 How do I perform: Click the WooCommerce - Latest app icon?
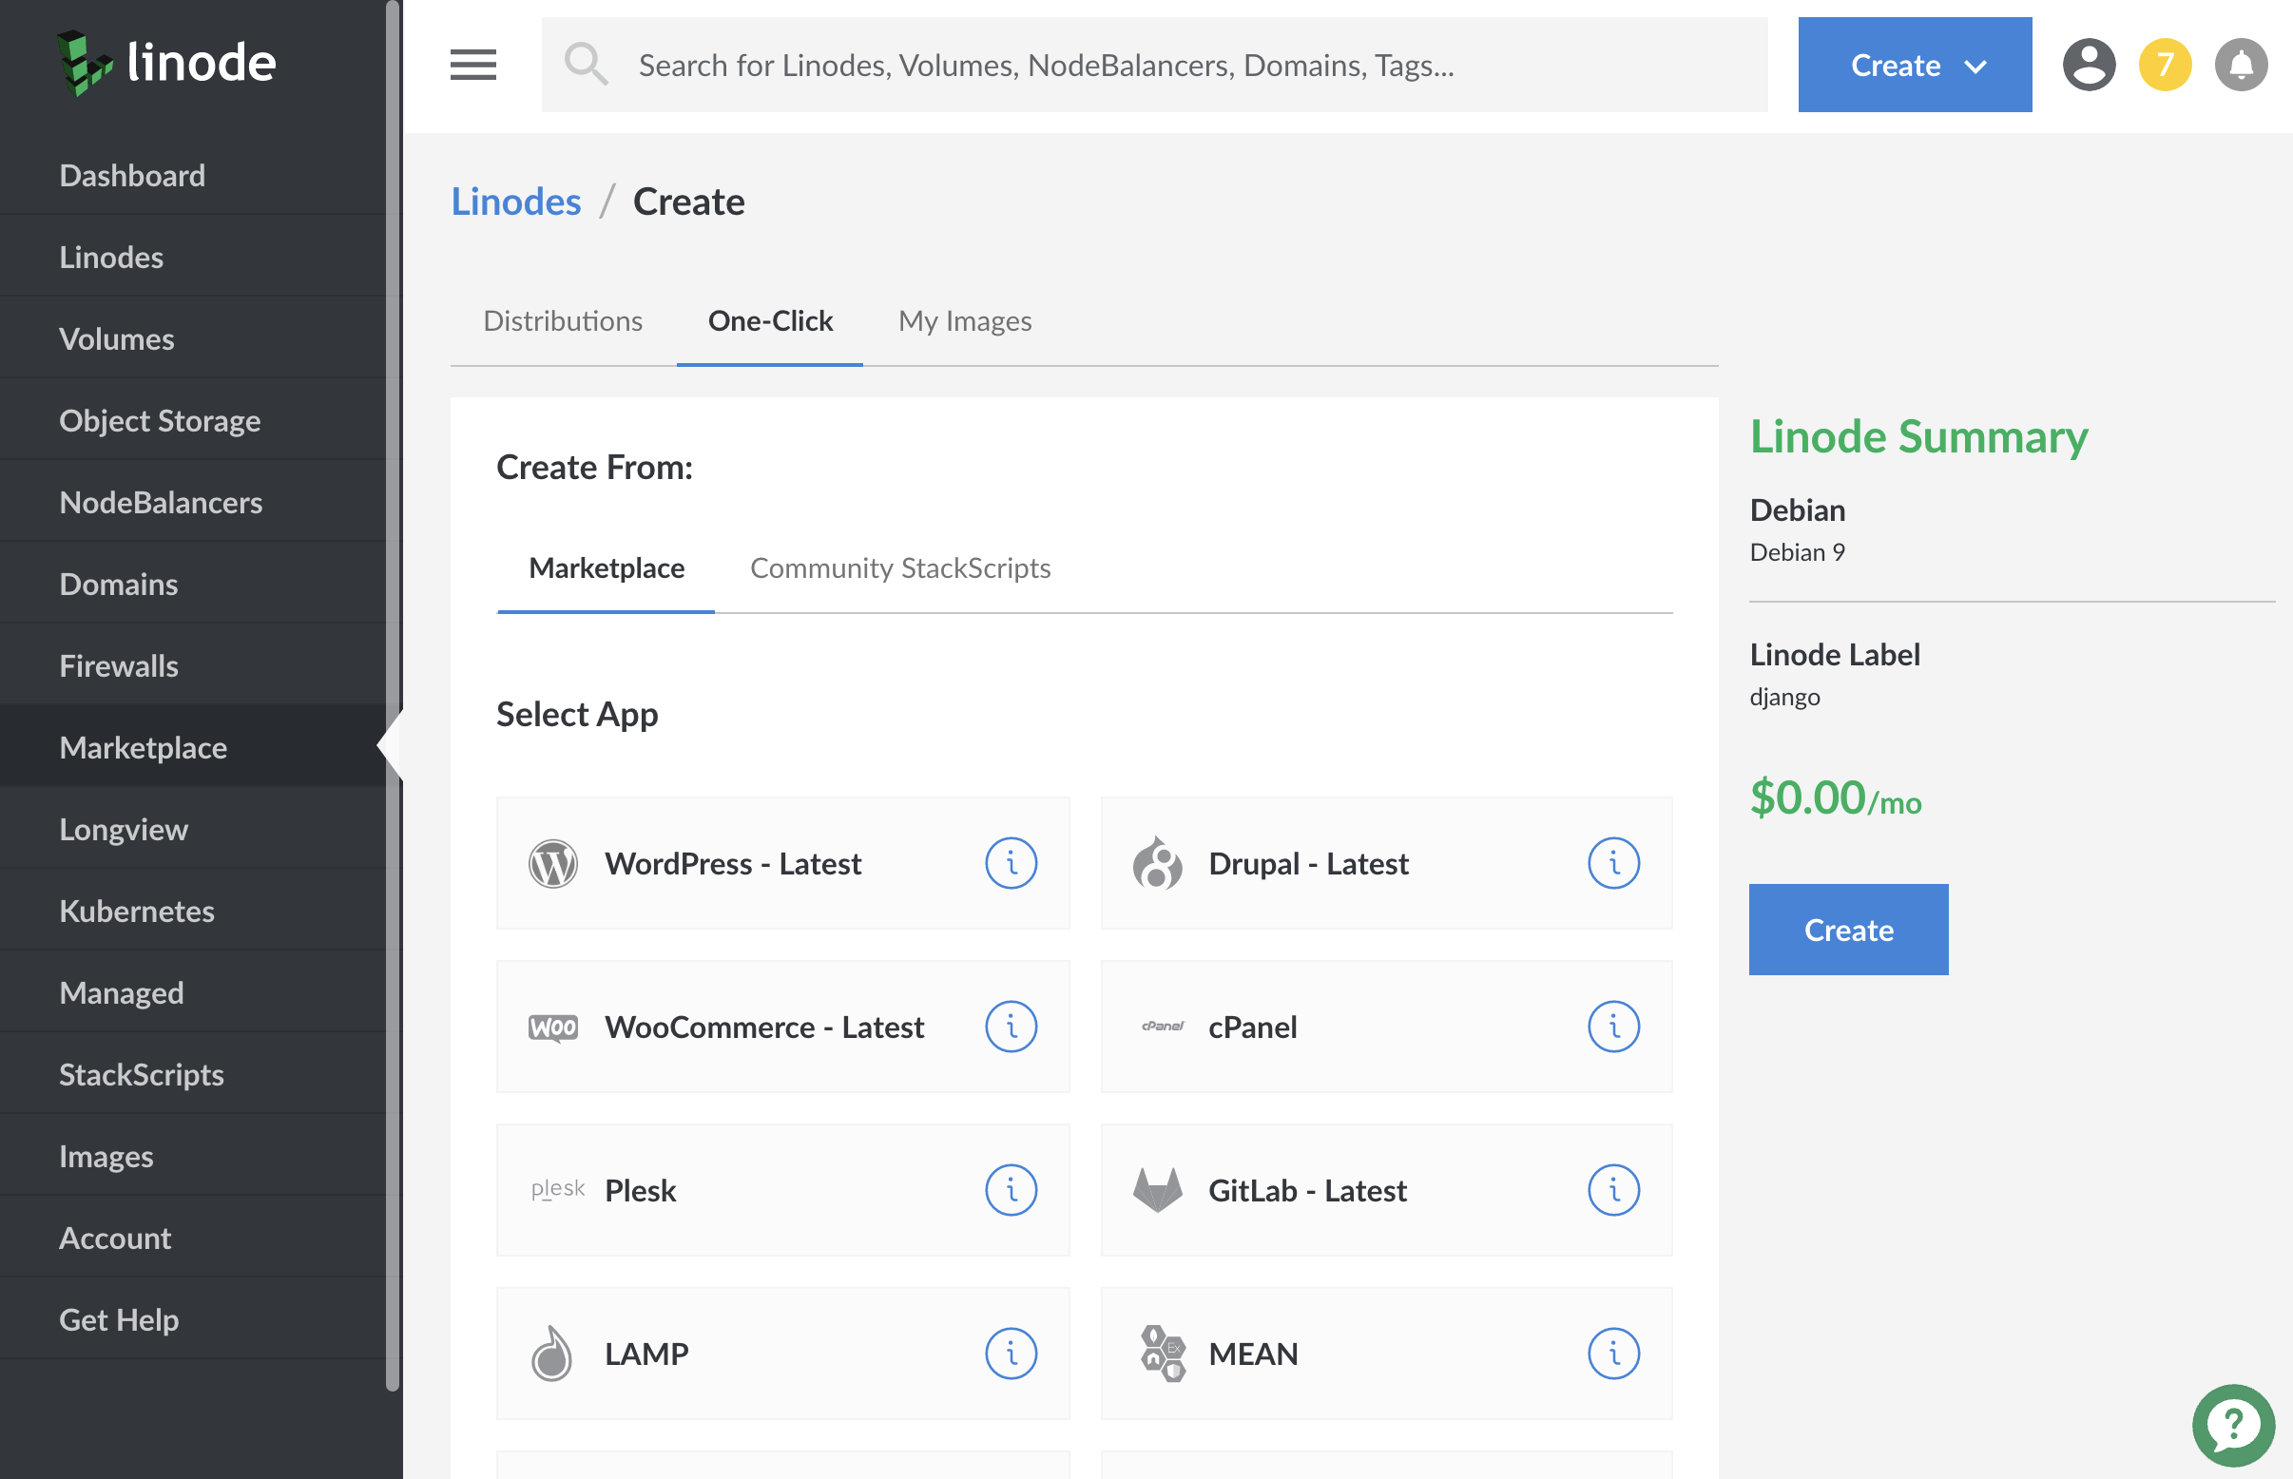[x=555, y=1027]
